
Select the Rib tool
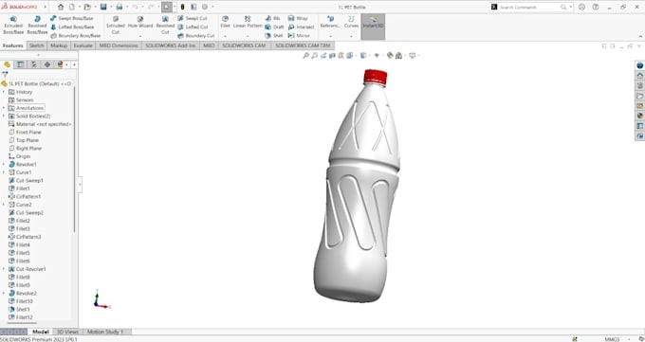(x=273, y=19)
